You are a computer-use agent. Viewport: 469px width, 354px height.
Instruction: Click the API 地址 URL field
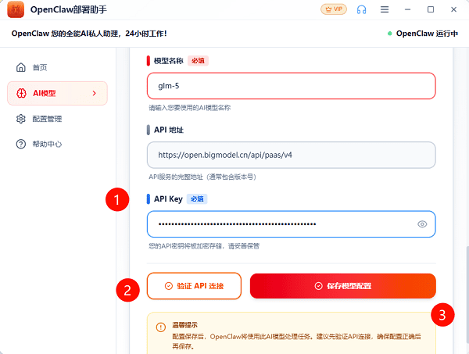[291, 155]
